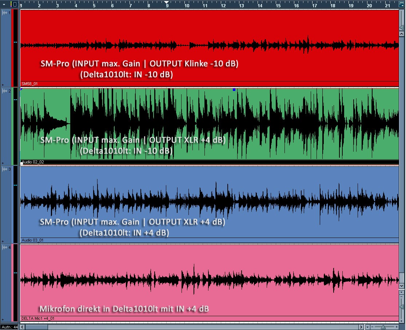406x330 pixels.
Task: Expand track 3 with its plus button
Action: (3, 242)
